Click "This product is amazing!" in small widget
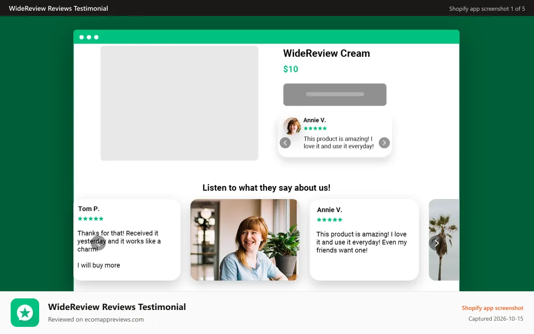The width and height of the screenshot is (534, 334). (336, 139)
